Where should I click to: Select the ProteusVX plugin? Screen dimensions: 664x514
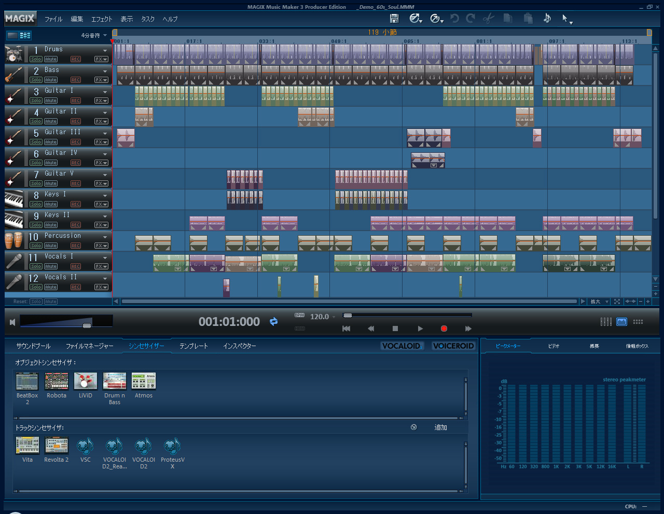click(173, 446)
